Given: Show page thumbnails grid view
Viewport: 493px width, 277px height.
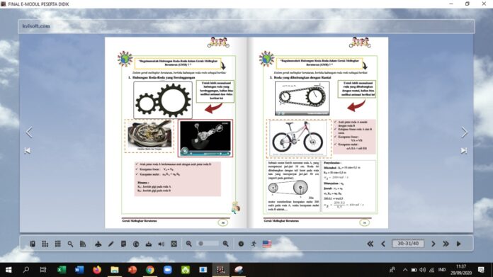Looking at the screenshot, I should point(45,244).
